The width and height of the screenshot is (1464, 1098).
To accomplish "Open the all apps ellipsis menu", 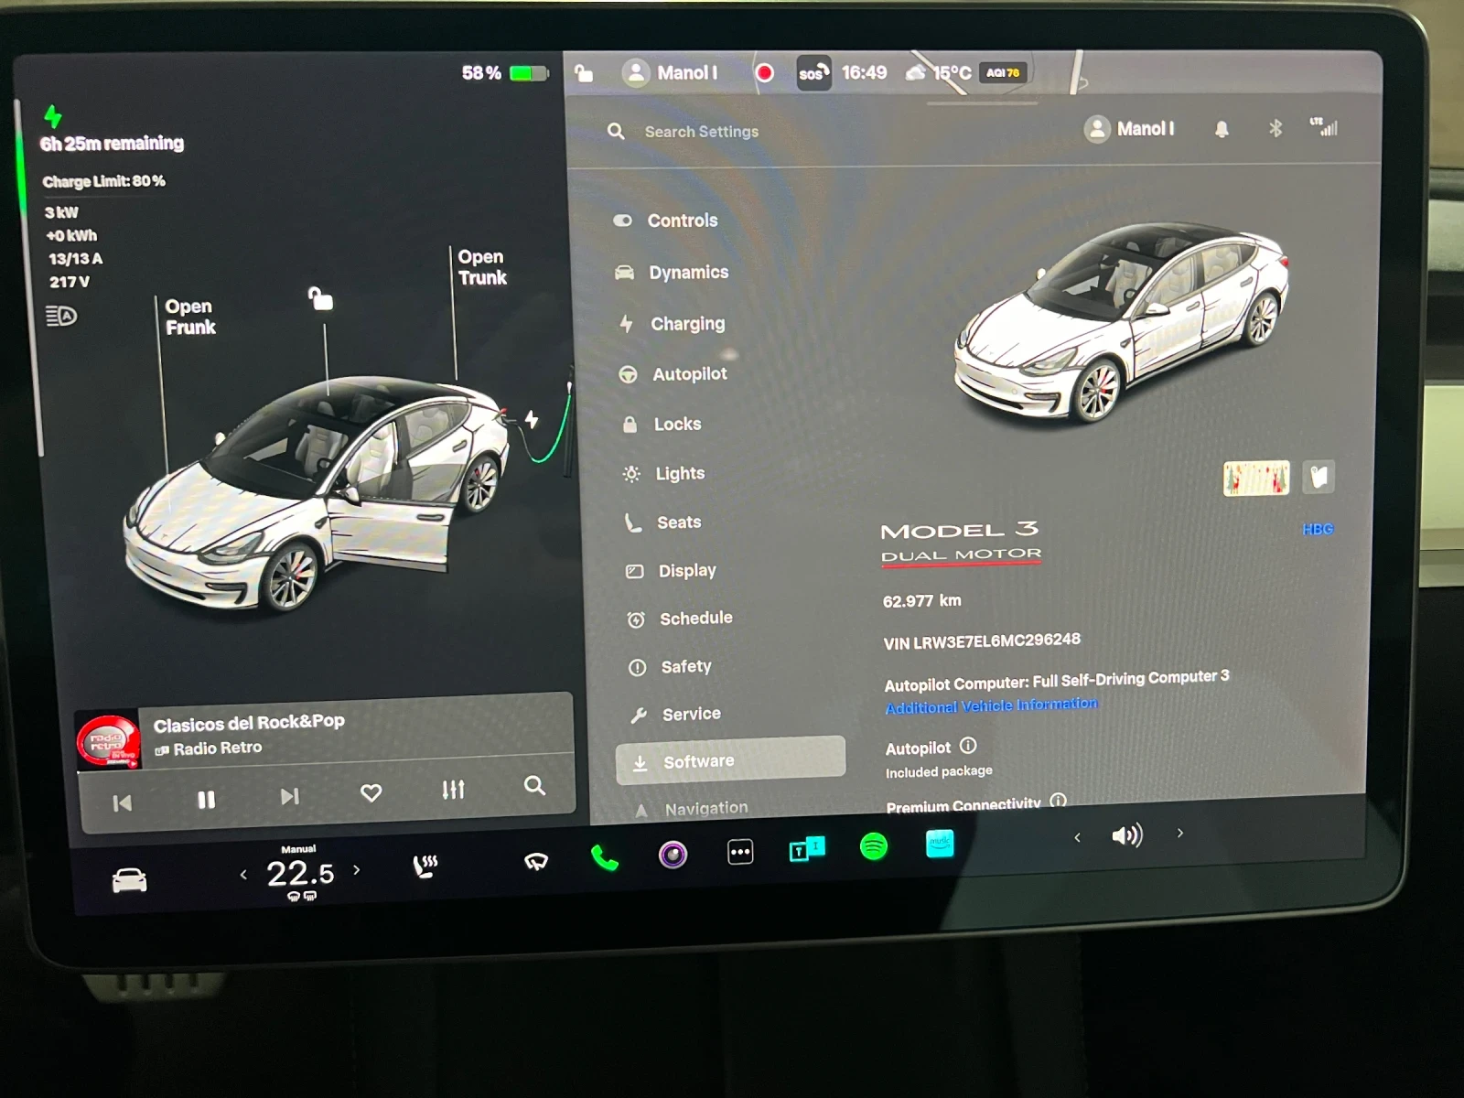I will (740, 853).
